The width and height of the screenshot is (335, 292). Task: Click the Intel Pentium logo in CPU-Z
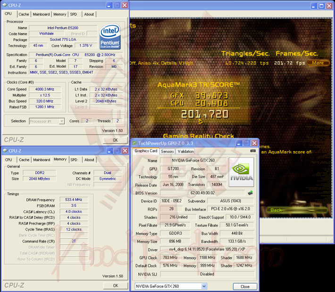pos(110,36)
